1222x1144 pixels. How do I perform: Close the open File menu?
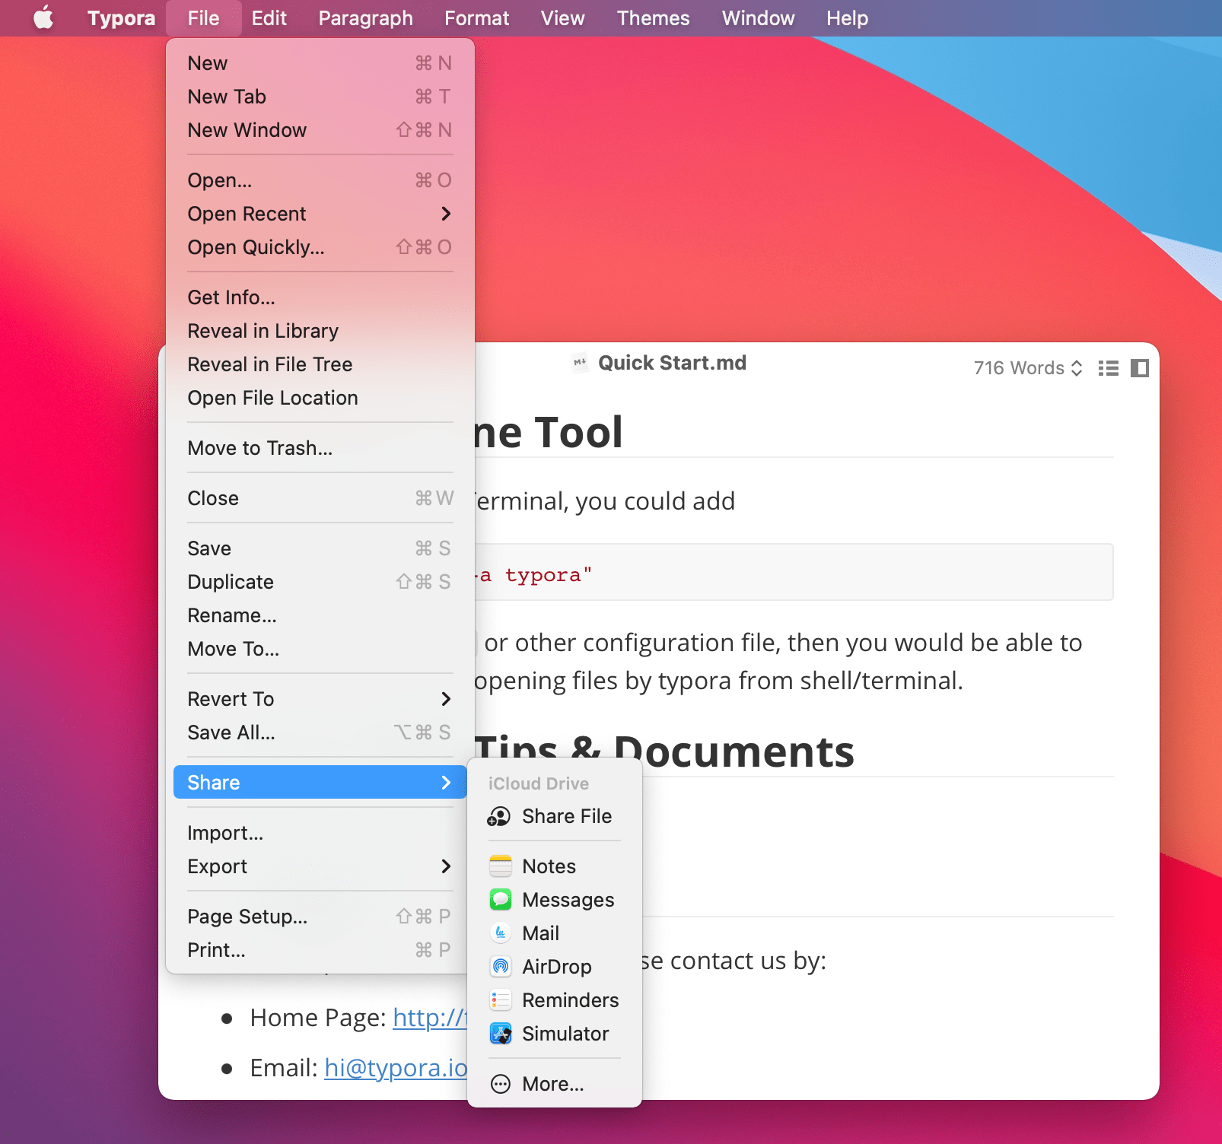pyautogui.click(x=203, y=17)
